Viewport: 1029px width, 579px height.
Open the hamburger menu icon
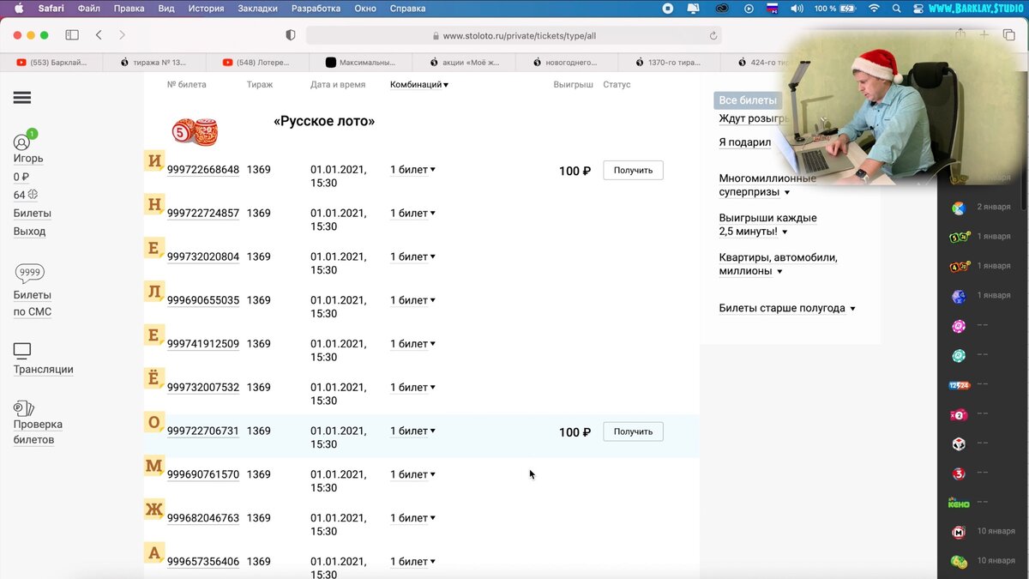(22, 97)
